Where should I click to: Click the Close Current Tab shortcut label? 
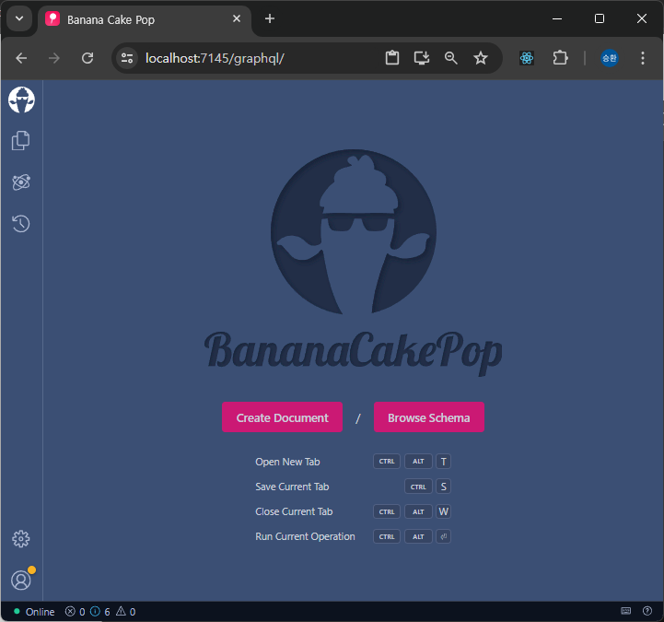tap(294, 511)
